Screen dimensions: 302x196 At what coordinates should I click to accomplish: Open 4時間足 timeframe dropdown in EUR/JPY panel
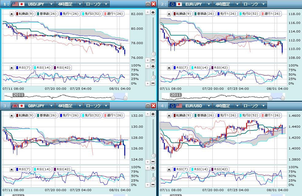(x=237, y=4)
